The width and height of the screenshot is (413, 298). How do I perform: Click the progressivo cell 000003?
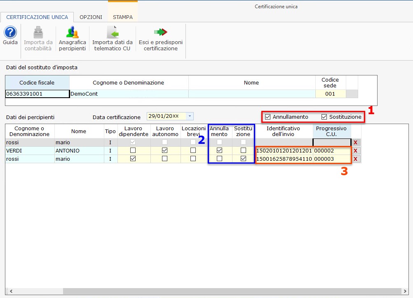332,159
